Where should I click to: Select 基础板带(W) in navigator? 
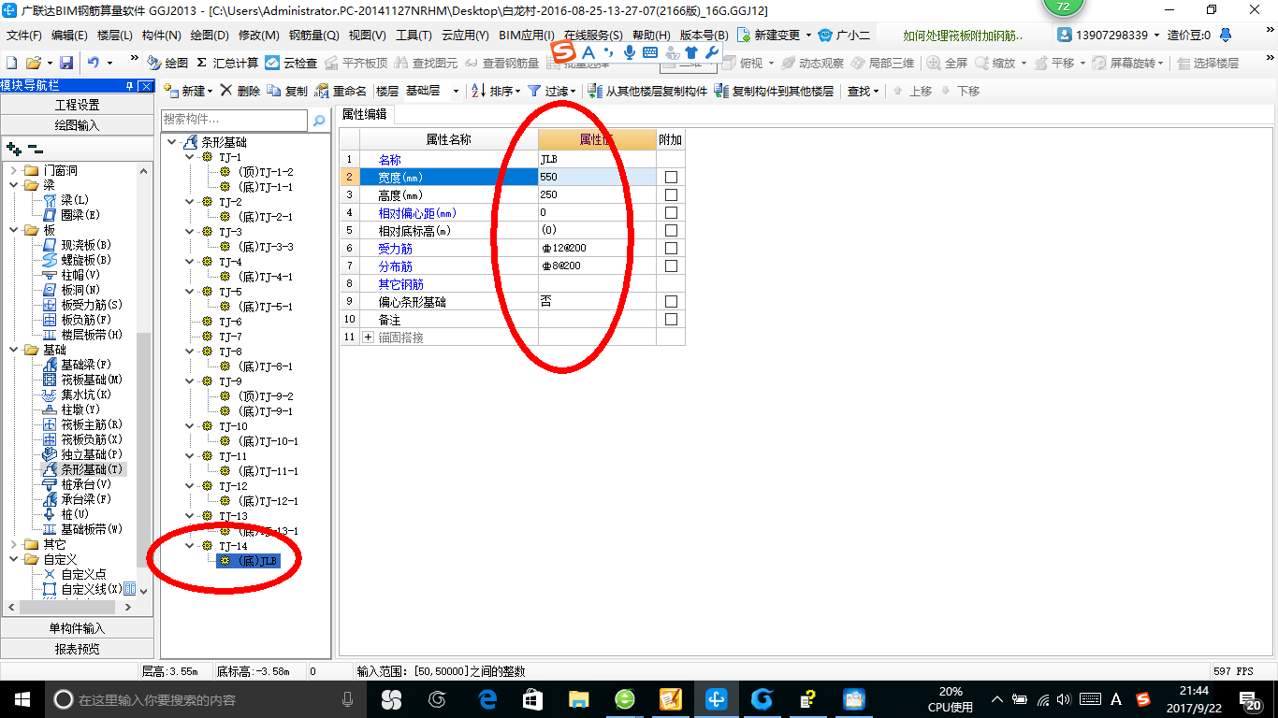pos(82,529)
